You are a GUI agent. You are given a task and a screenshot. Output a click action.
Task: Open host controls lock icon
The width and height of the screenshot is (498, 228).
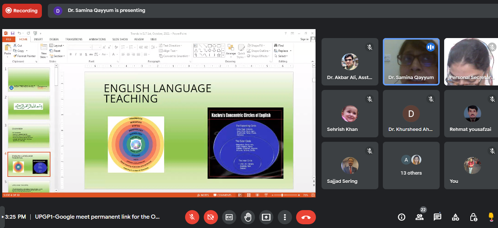(x=473, y=217)
